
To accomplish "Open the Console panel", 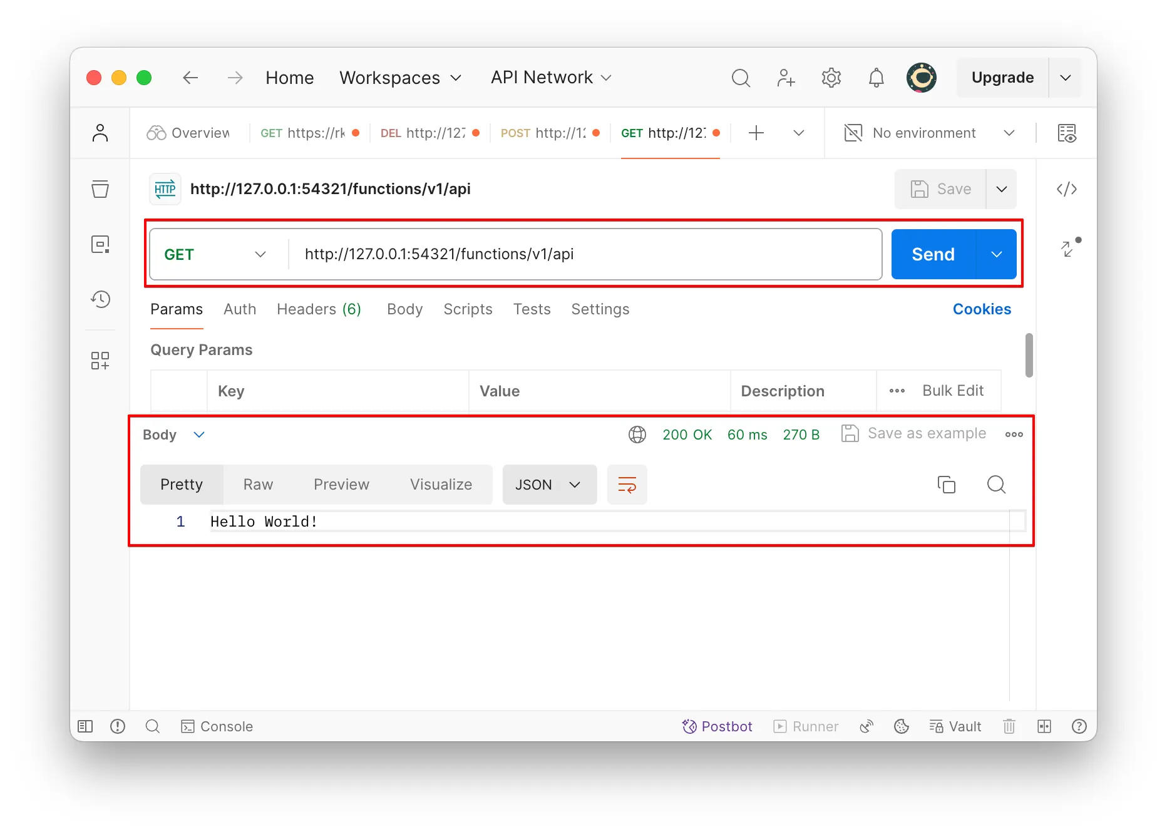I will (x=217, y=726).
